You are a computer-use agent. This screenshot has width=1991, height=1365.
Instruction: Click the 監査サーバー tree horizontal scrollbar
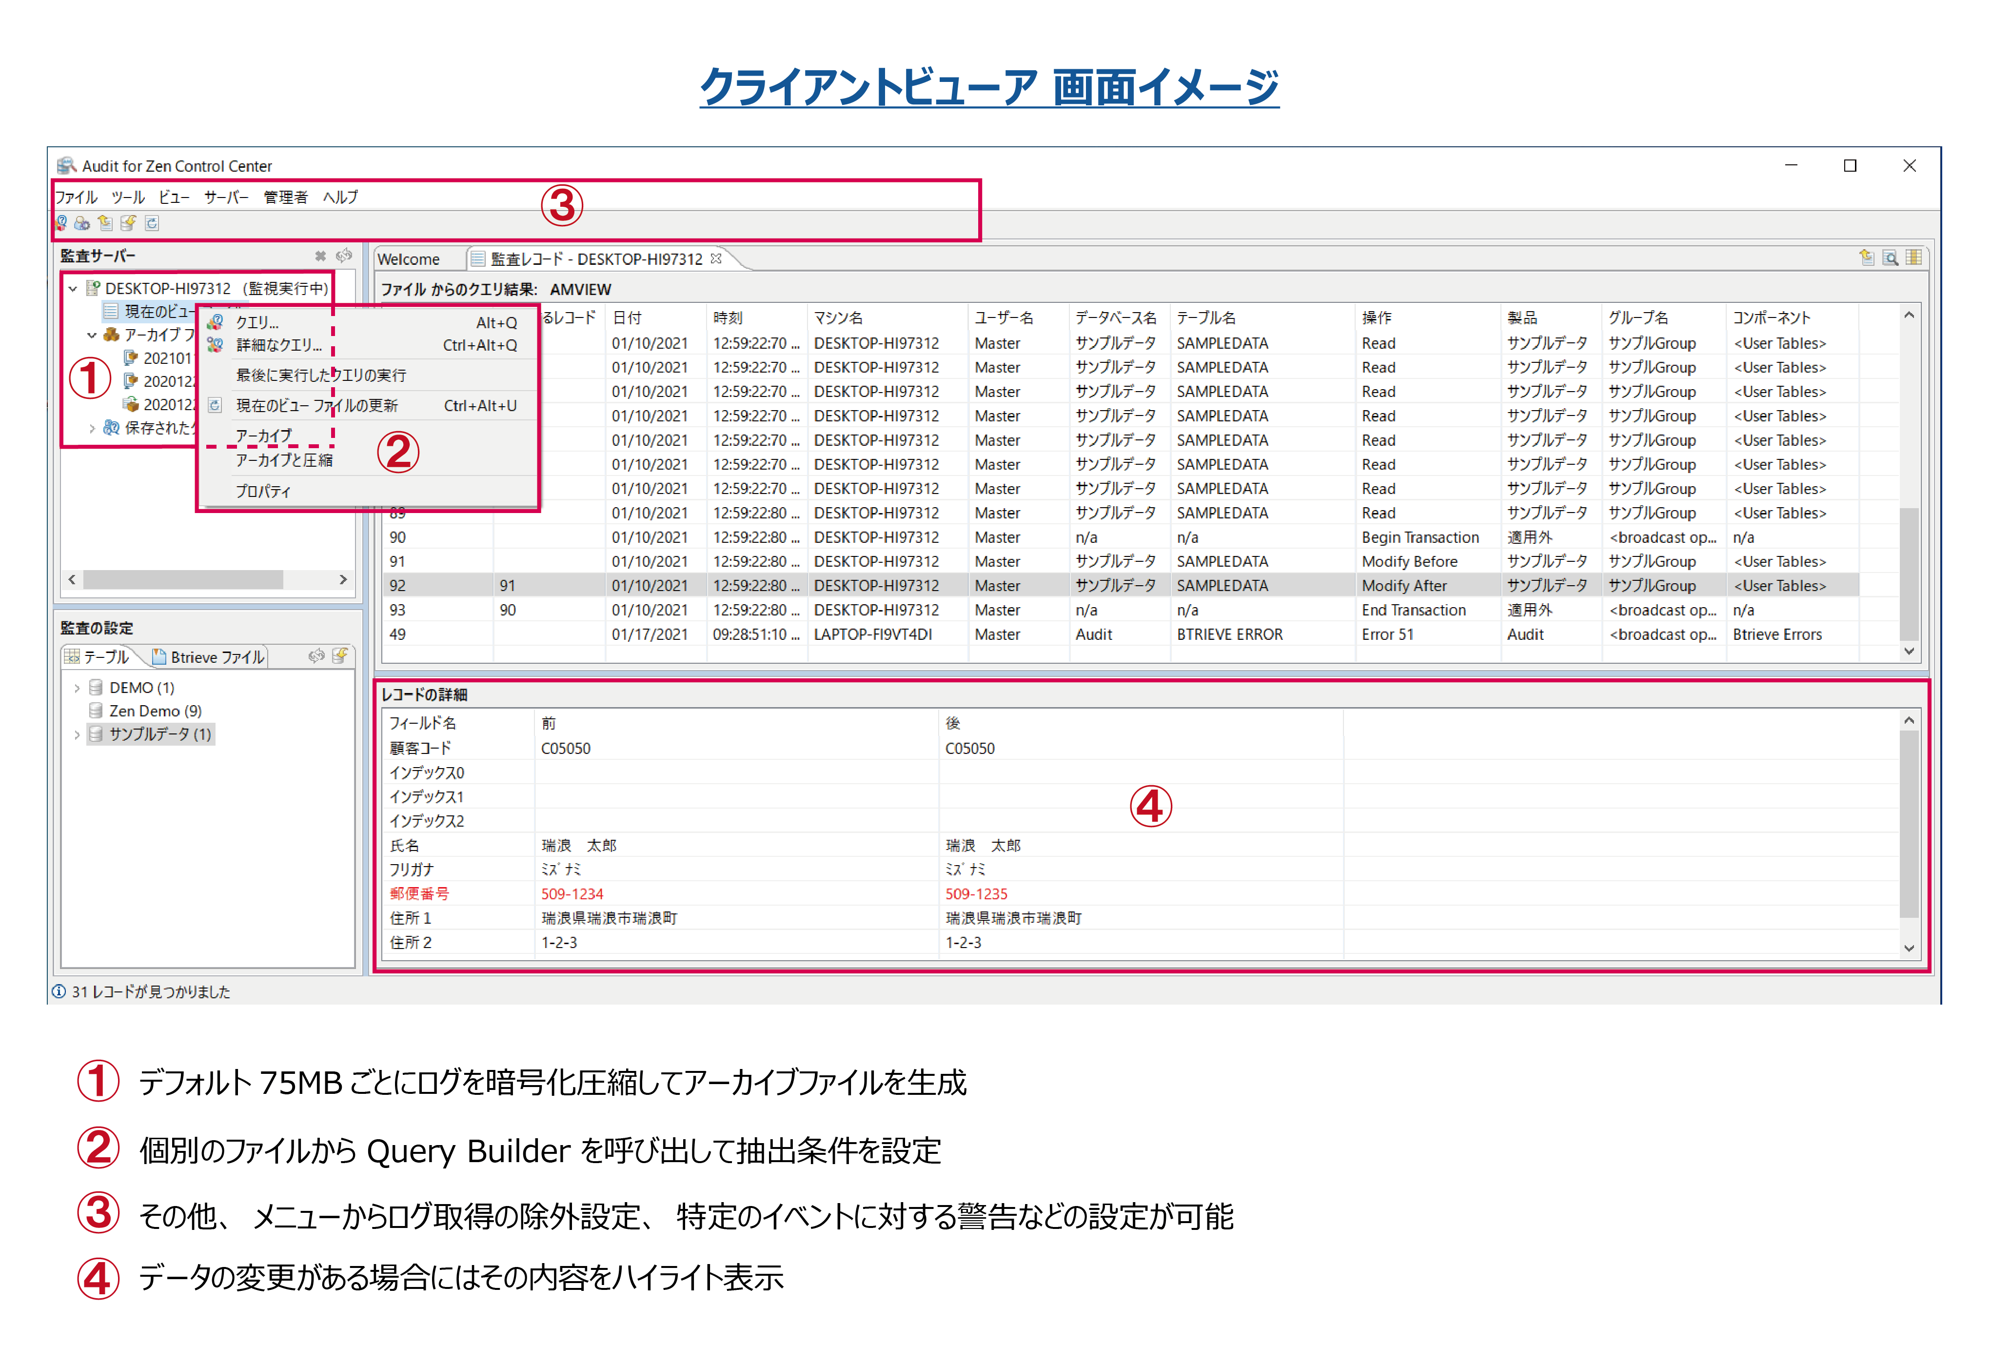coord(182,580)
